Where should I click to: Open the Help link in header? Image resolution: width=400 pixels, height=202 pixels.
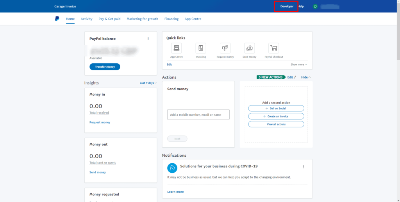click(301, 6)
